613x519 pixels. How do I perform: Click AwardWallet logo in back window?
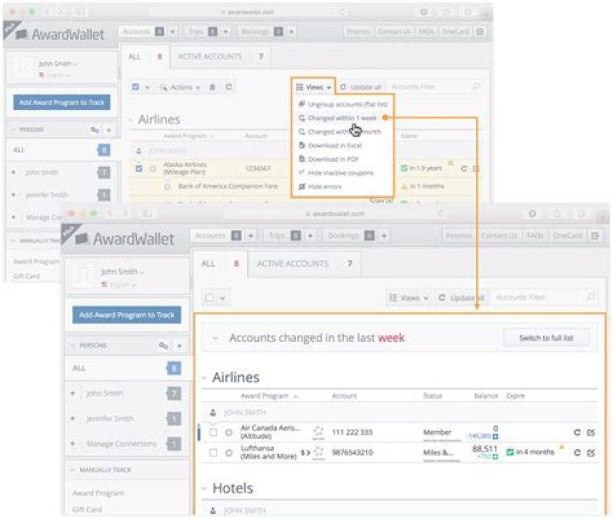(x=60, y=34)
